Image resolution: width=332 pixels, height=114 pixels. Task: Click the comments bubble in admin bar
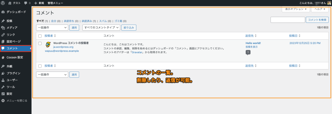27,3
